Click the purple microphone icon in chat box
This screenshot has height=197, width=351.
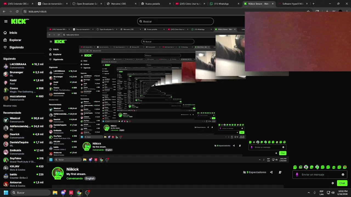(x=297, y=175)
